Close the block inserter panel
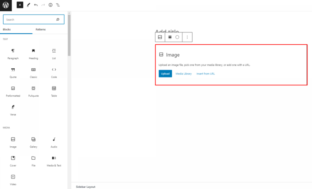The width and height of the screenshot is (312, 189). (x=20, y=5)
